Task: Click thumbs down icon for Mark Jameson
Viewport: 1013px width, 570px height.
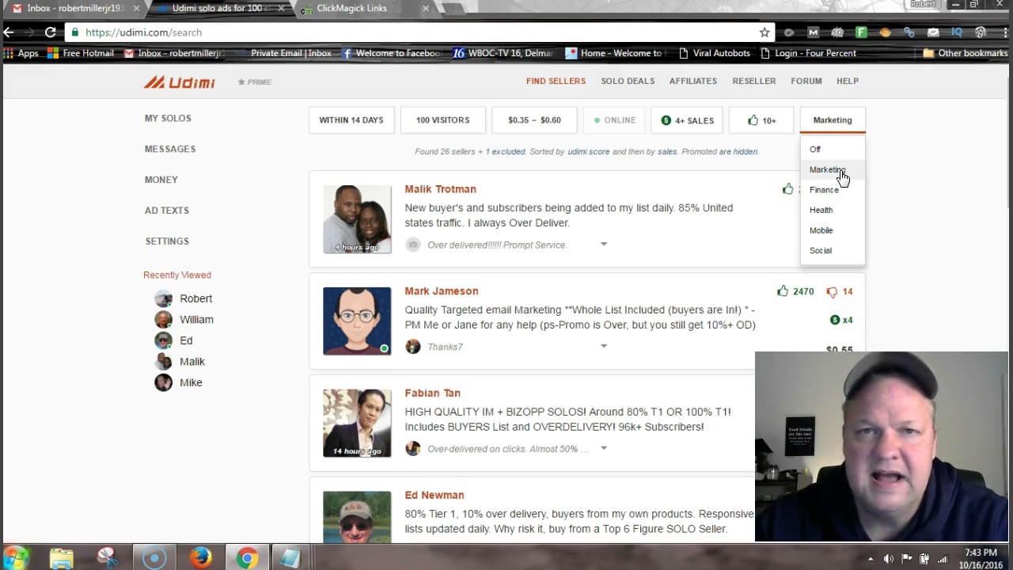Action: click(x=832, y=291)
